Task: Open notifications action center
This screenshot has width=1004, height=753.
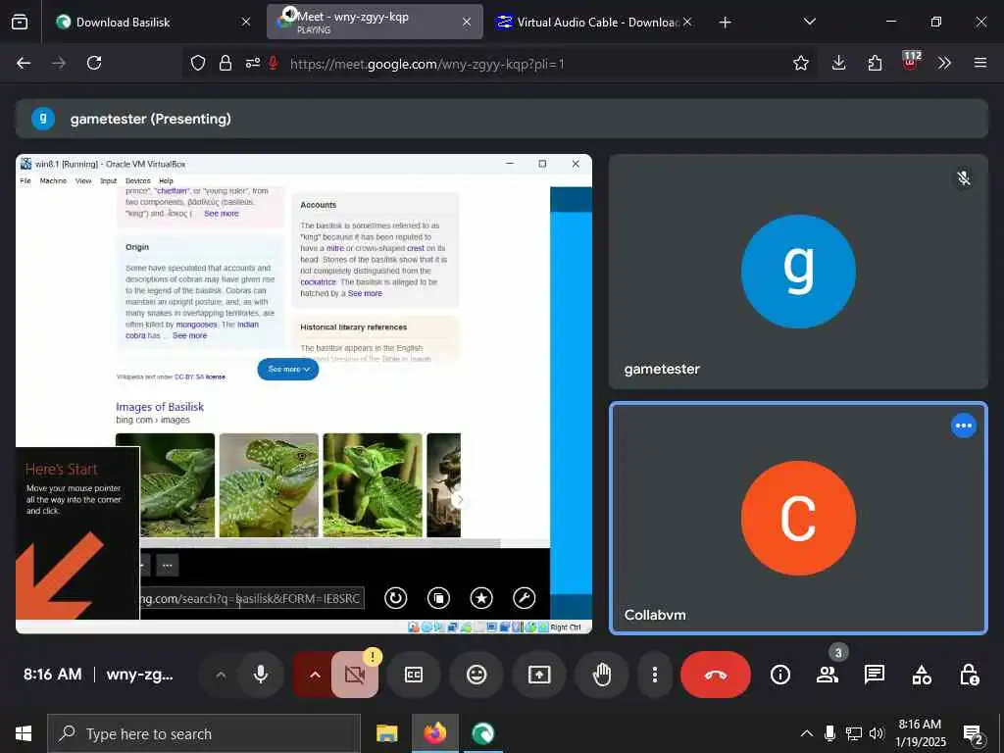Action: [x=974, y=734]
